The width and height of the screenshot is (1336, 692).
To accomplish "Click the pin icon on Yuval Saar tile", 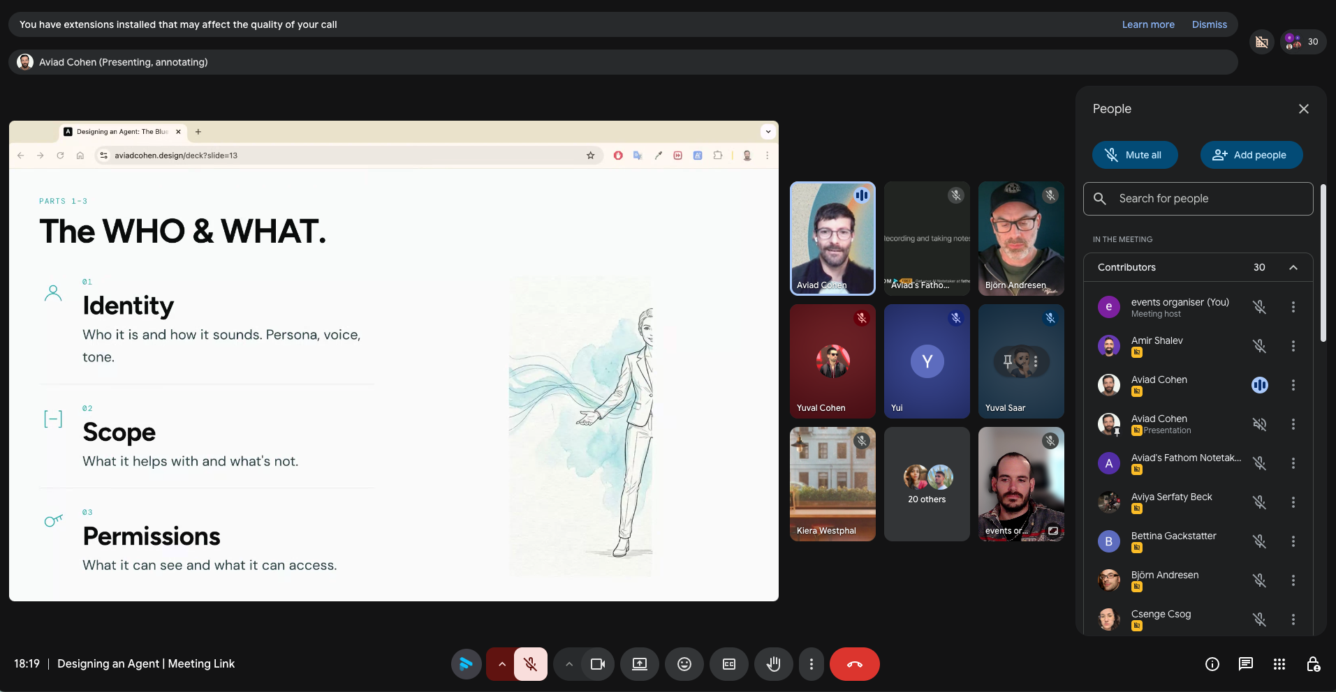I will click(x=1008, y=361).
